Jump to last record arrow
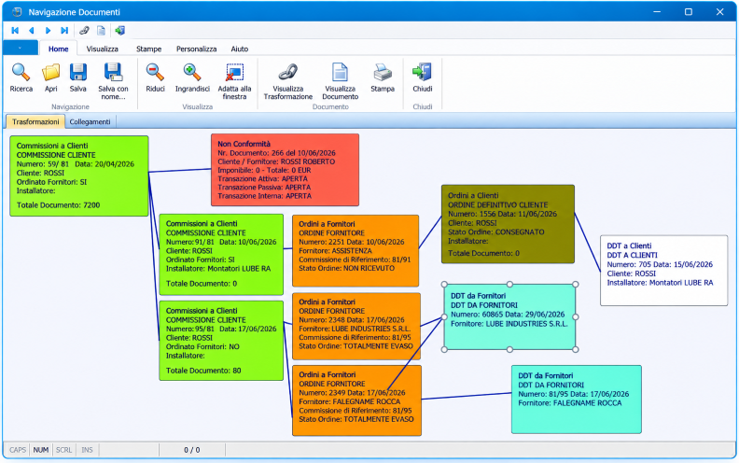The image size is (739, 463). 64,31
